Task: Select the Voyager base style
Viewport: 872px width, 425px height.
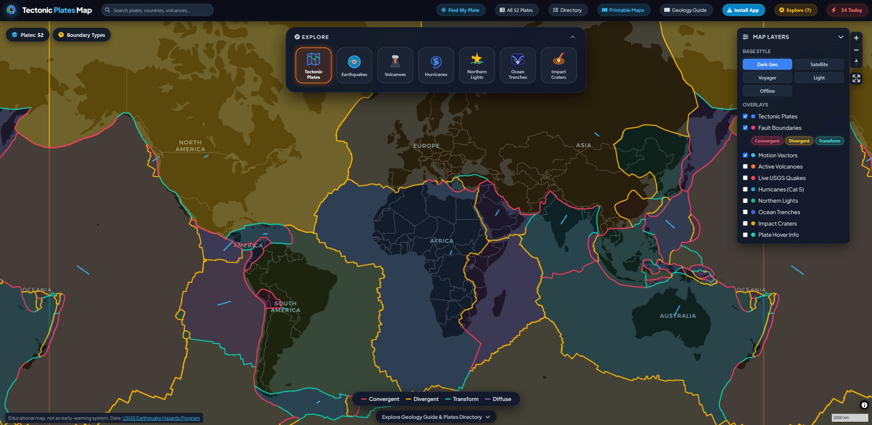Action: click(x=767, y=78)
